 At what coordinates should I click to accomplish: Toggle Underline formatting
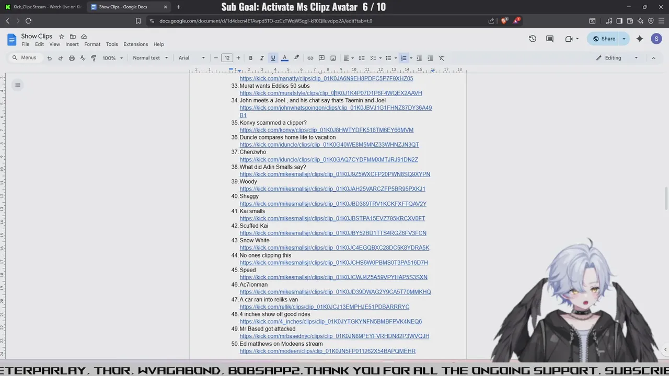[273, 58]
